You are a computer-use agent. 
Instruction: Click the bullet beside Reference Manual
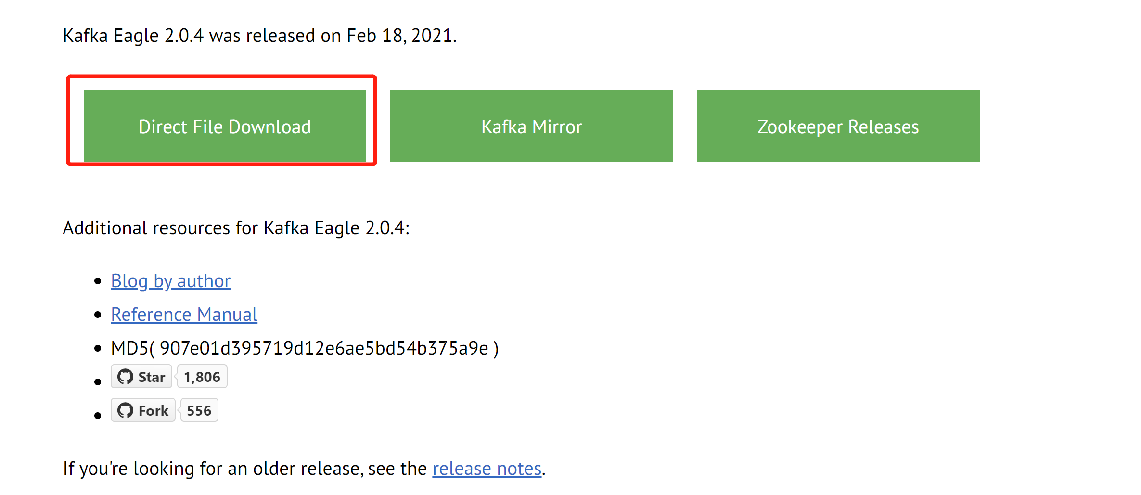(x=98, y=315)
